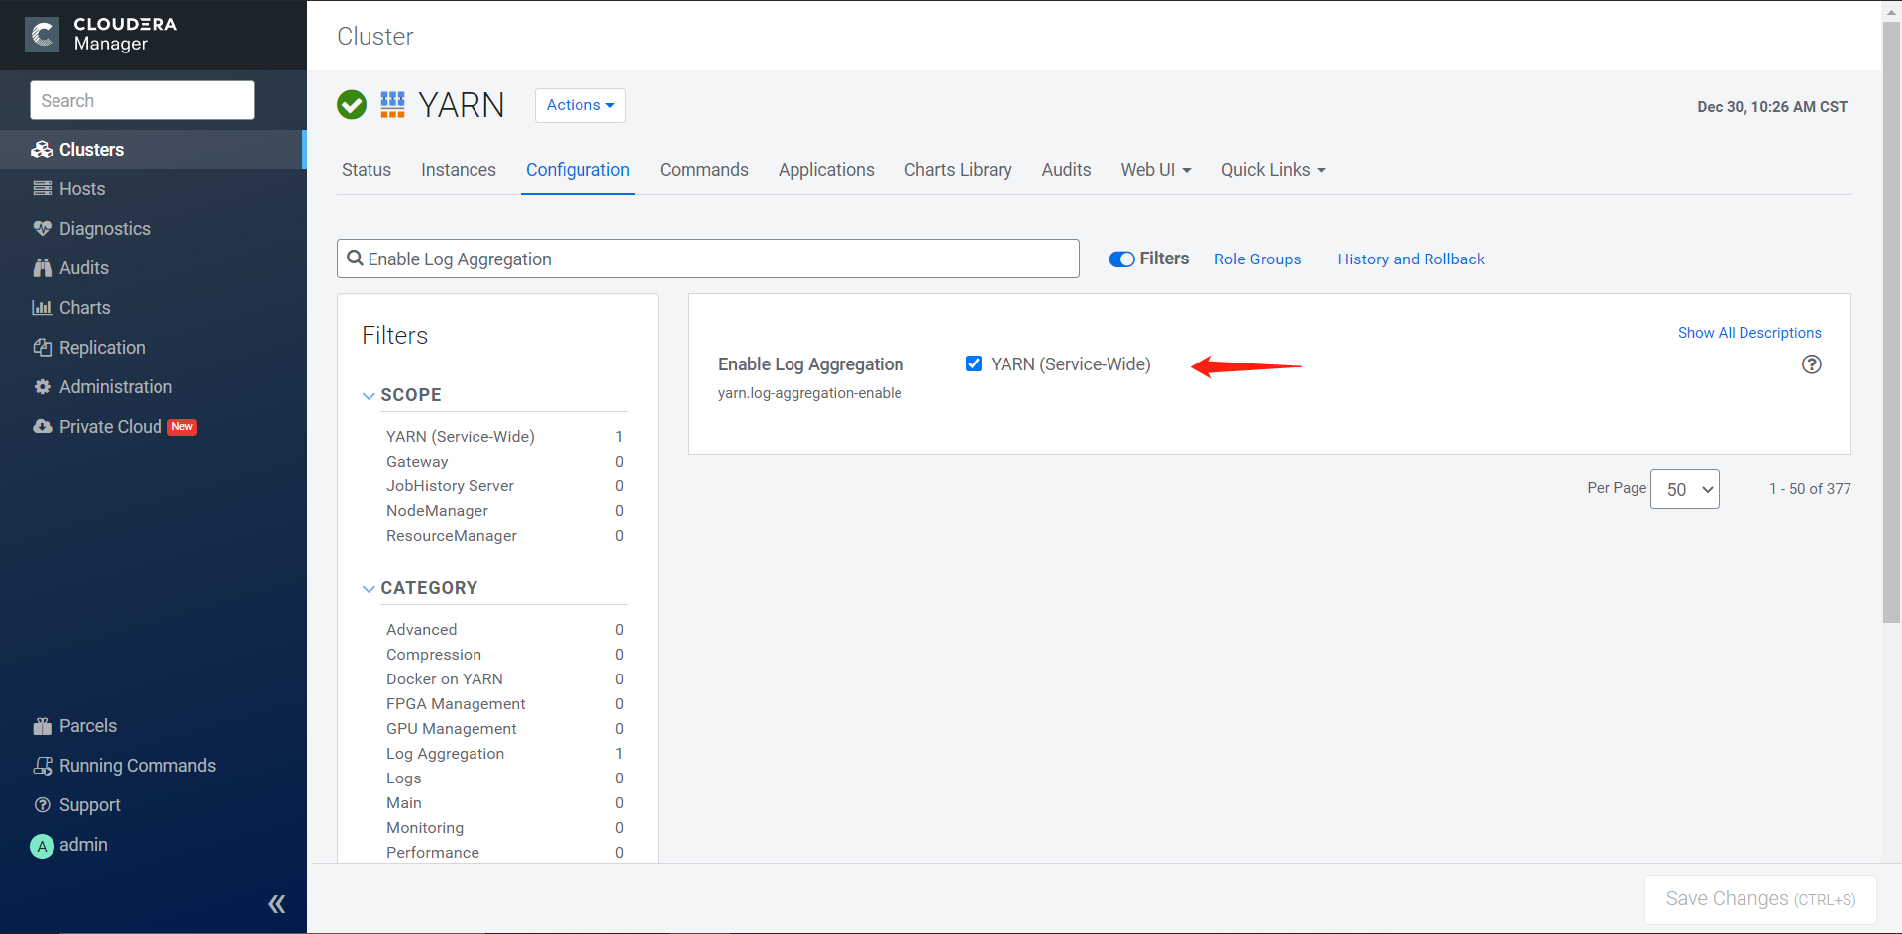Click the Audits binoculars icon

point(42,268)
